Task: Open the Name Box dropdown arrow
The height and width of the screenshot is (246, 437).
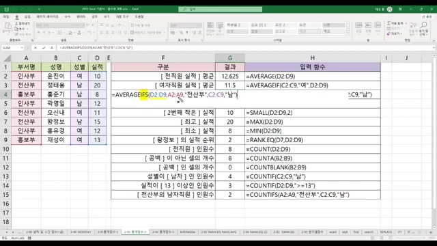Action: [22, 48]
